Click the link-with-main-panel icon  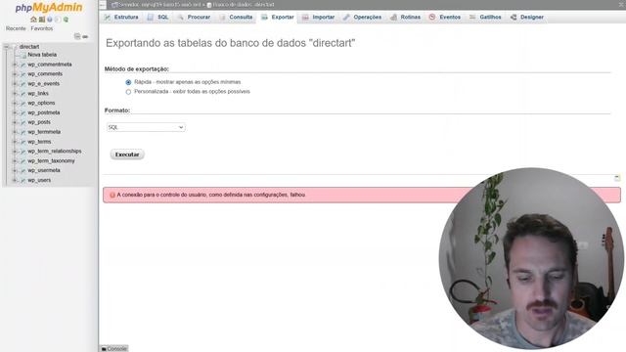(x=85, y=36)
